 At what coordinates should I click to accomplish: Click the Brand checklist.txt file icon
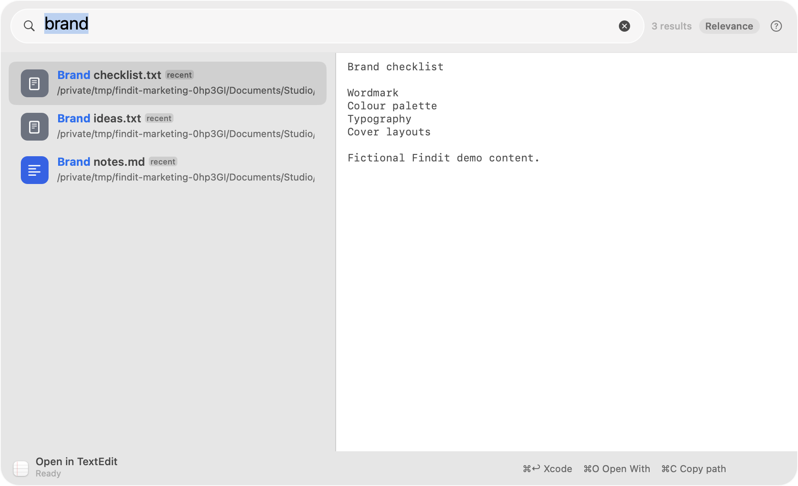[x=35, y=83]
